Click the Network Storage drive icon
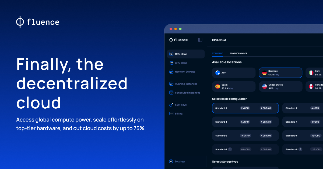The image size is (323, 169). [171, 72]
